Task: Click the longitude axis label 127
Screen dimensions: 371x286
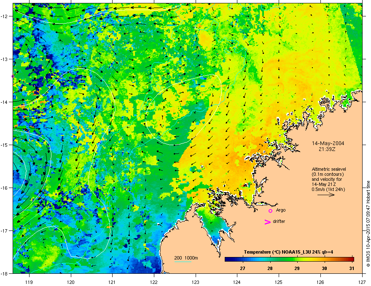Action: (x=362, y=282)
